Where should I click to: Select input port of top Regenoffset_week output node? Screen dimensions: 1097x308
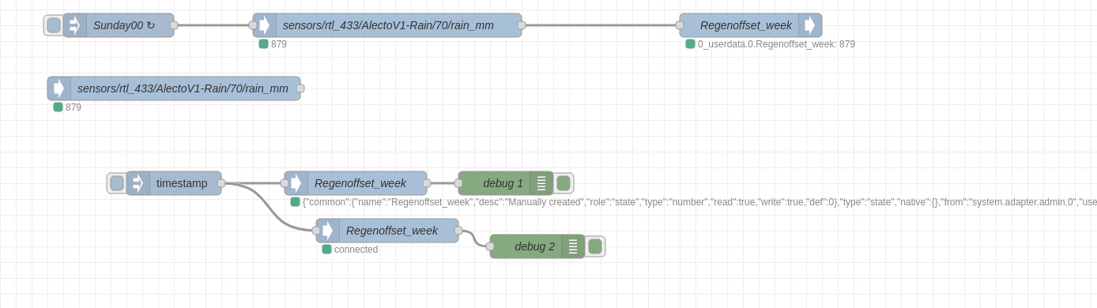(680, 25)
